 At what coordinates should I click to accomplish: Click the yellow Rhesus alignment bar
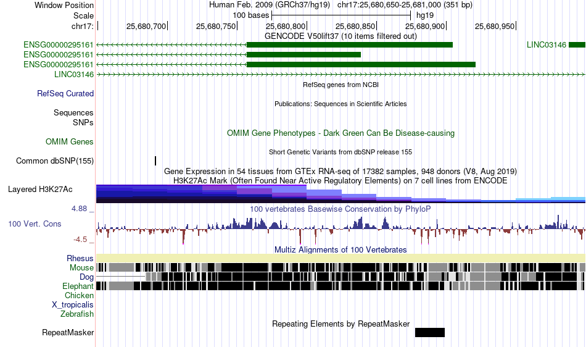(340, 258)
